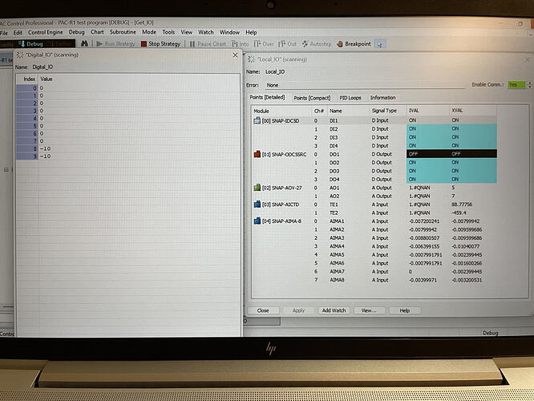The width and height of the screenshot is (534, 401).
Task: Open the Help menu
Action: 251,32
